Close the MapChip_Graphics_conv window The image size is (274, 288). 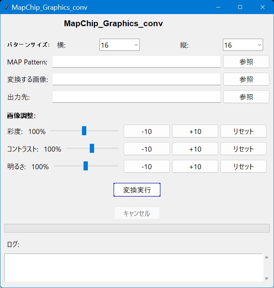click(262, 7)
